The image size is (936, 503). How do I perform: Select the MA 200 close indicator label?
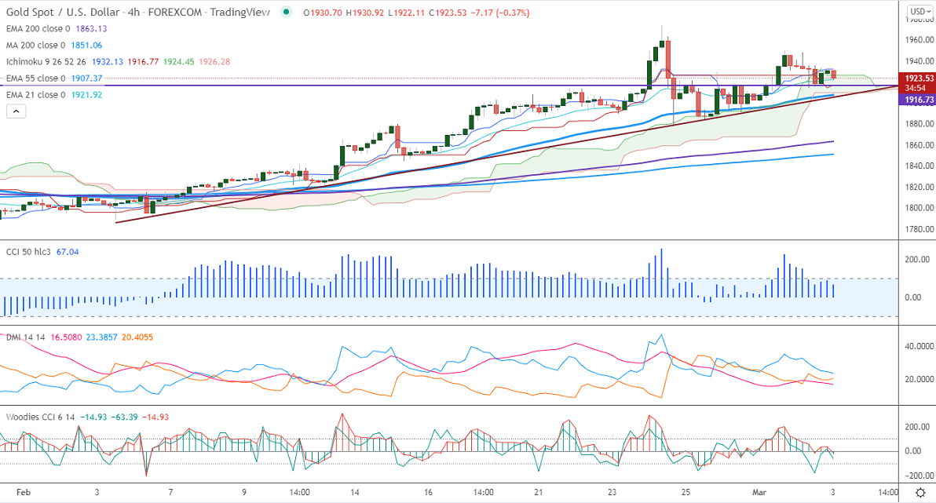coord(36,46)
